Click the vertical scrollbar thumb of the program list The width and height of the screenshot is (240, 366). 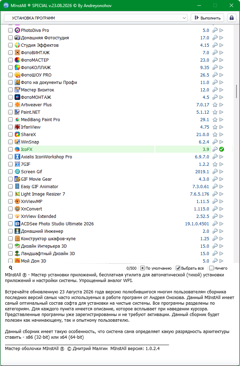pos(236,91)
